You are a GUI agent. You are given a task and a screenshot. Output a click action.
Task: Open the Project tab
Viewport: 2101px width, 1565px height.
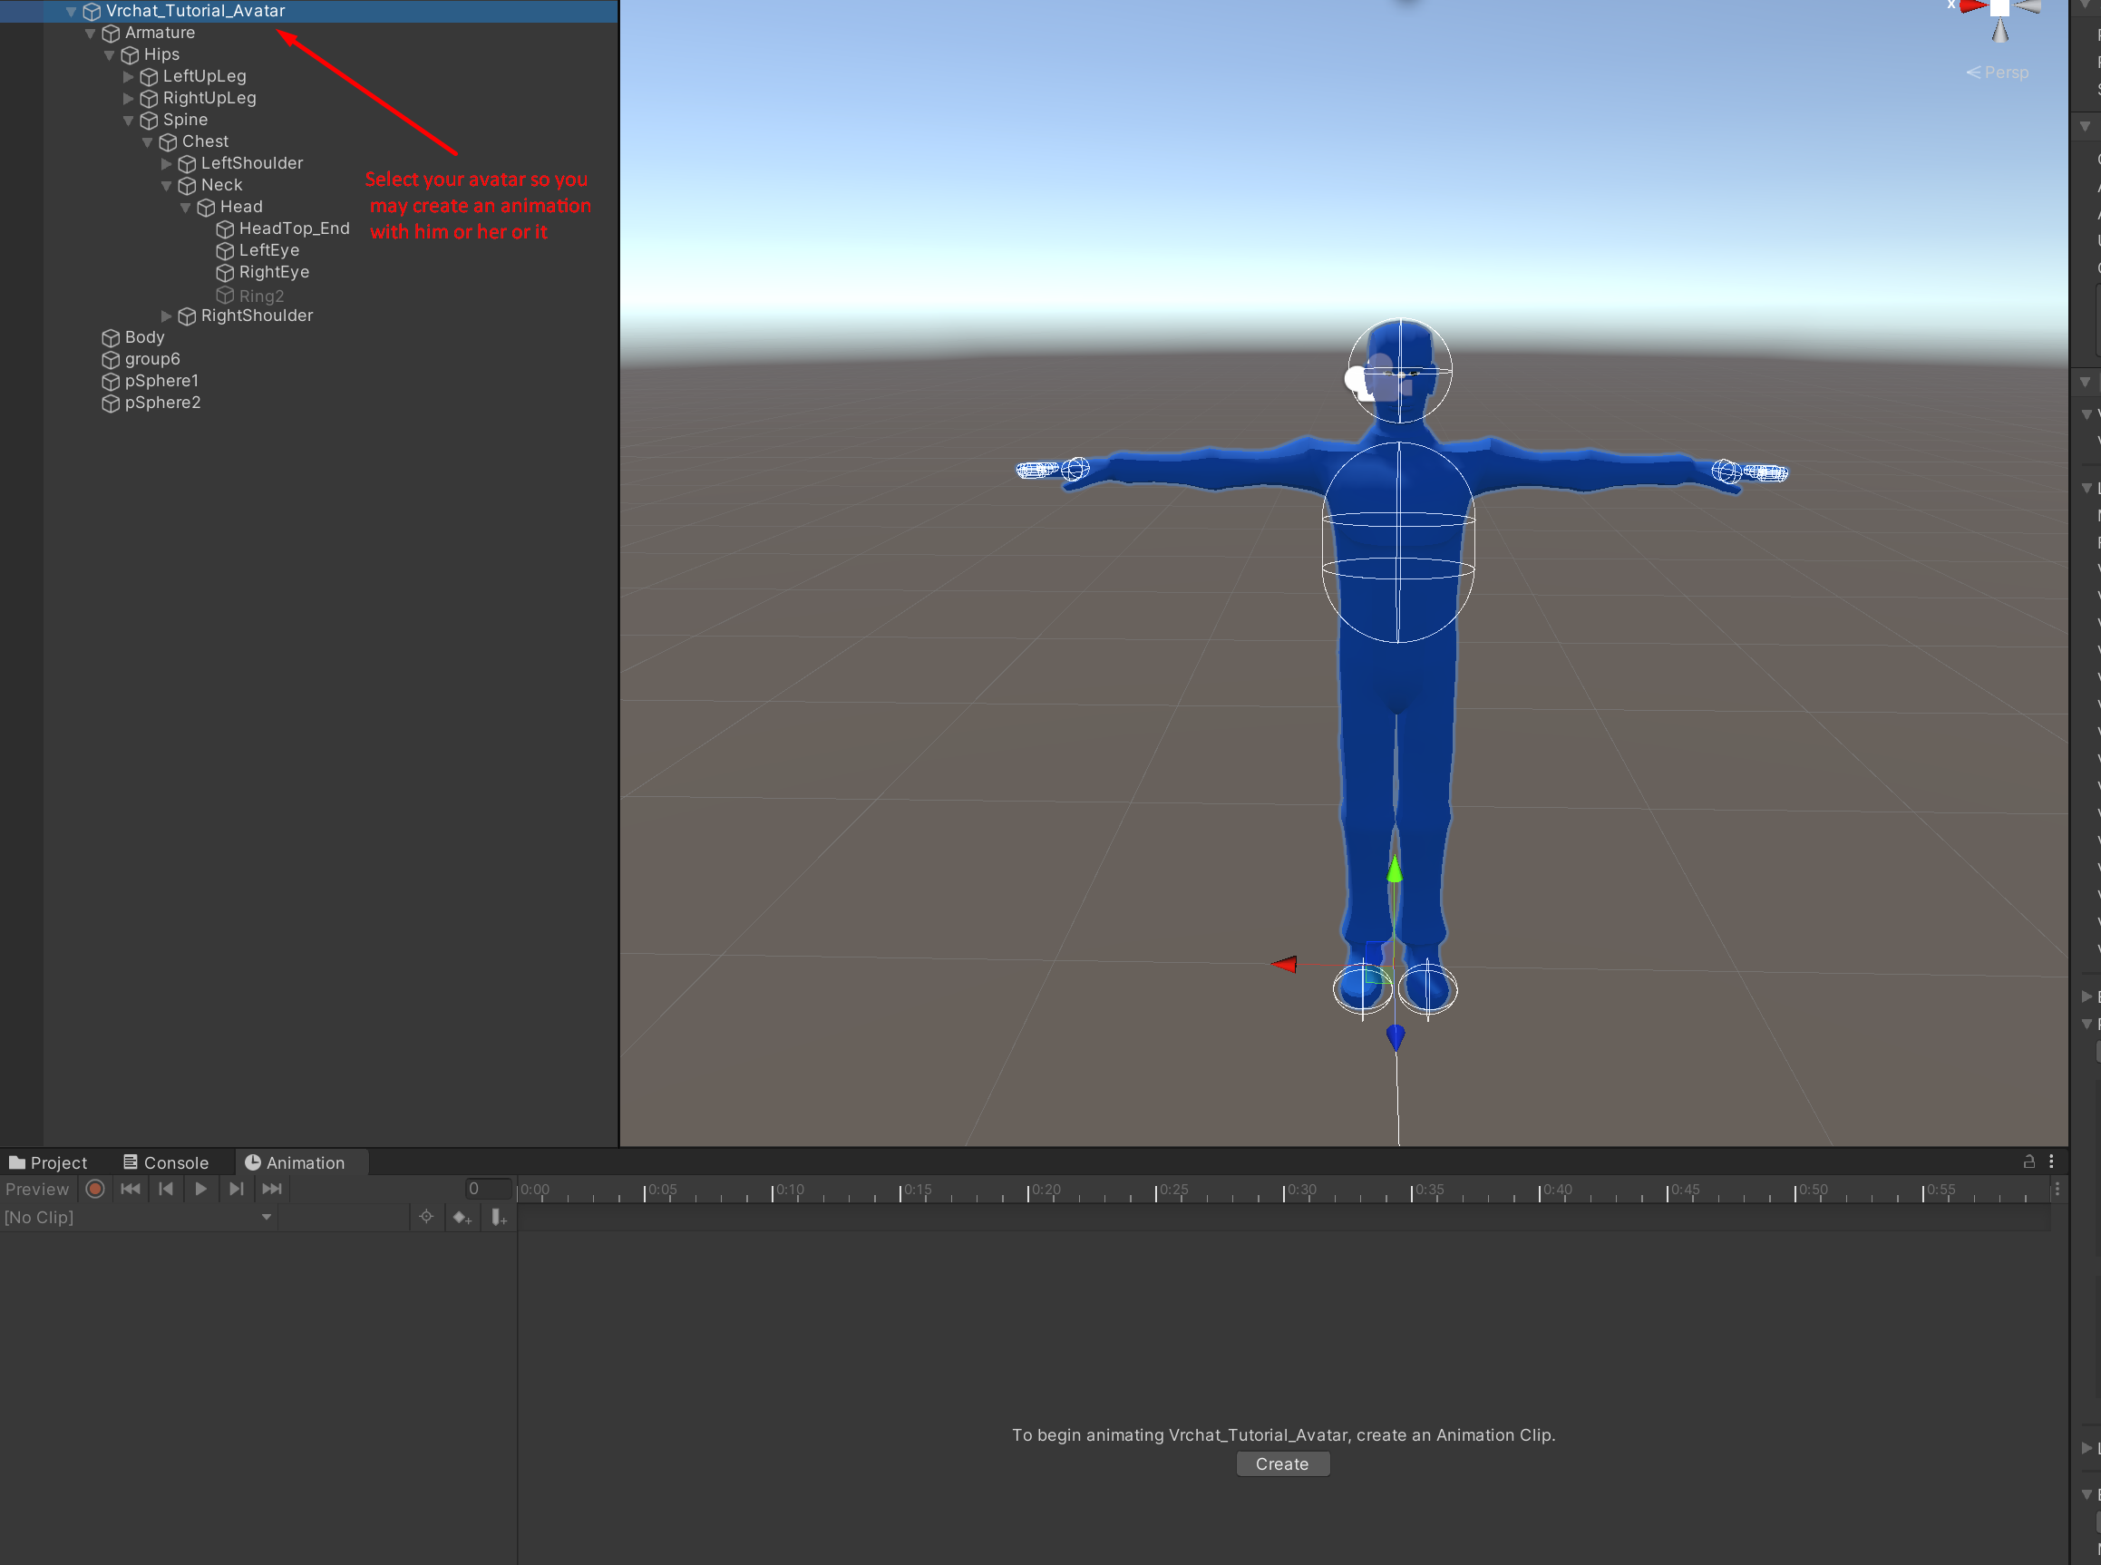pyautogui.click(x=48, y=1162)
